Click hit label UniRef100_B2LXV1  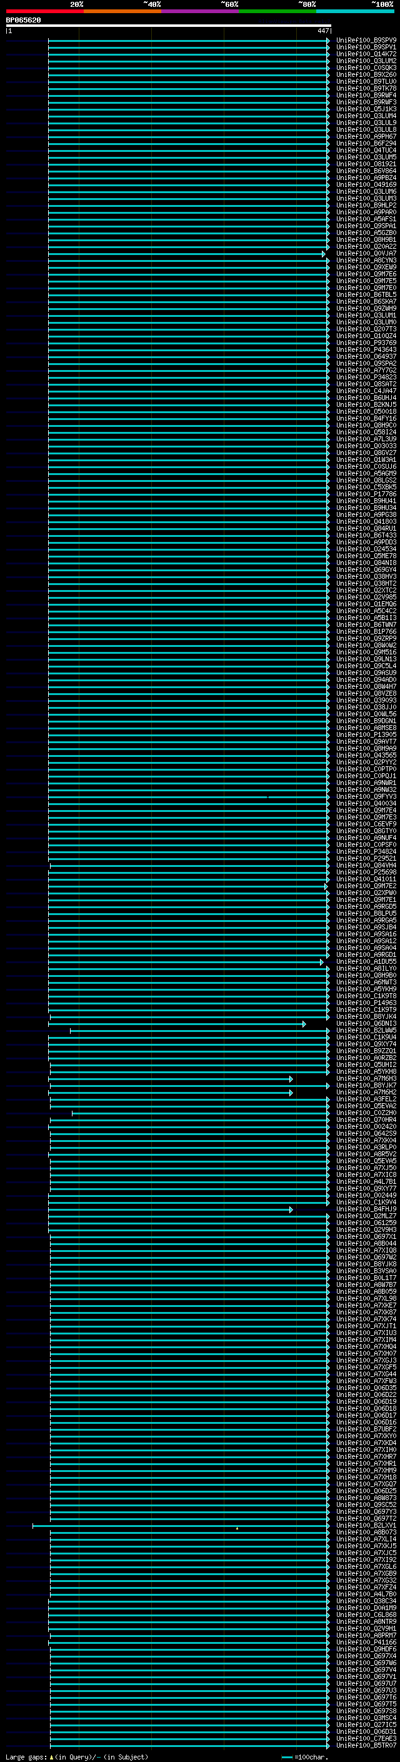click(x=366, y=1525)
